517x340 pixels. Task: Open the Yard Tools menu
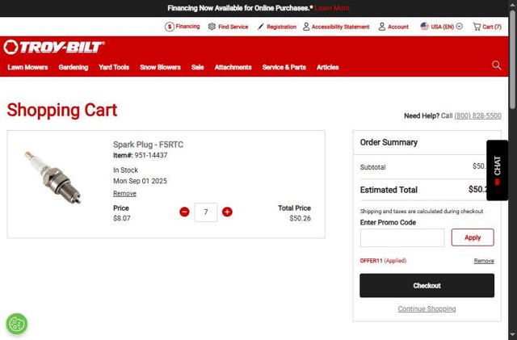(x=114, y=67)
